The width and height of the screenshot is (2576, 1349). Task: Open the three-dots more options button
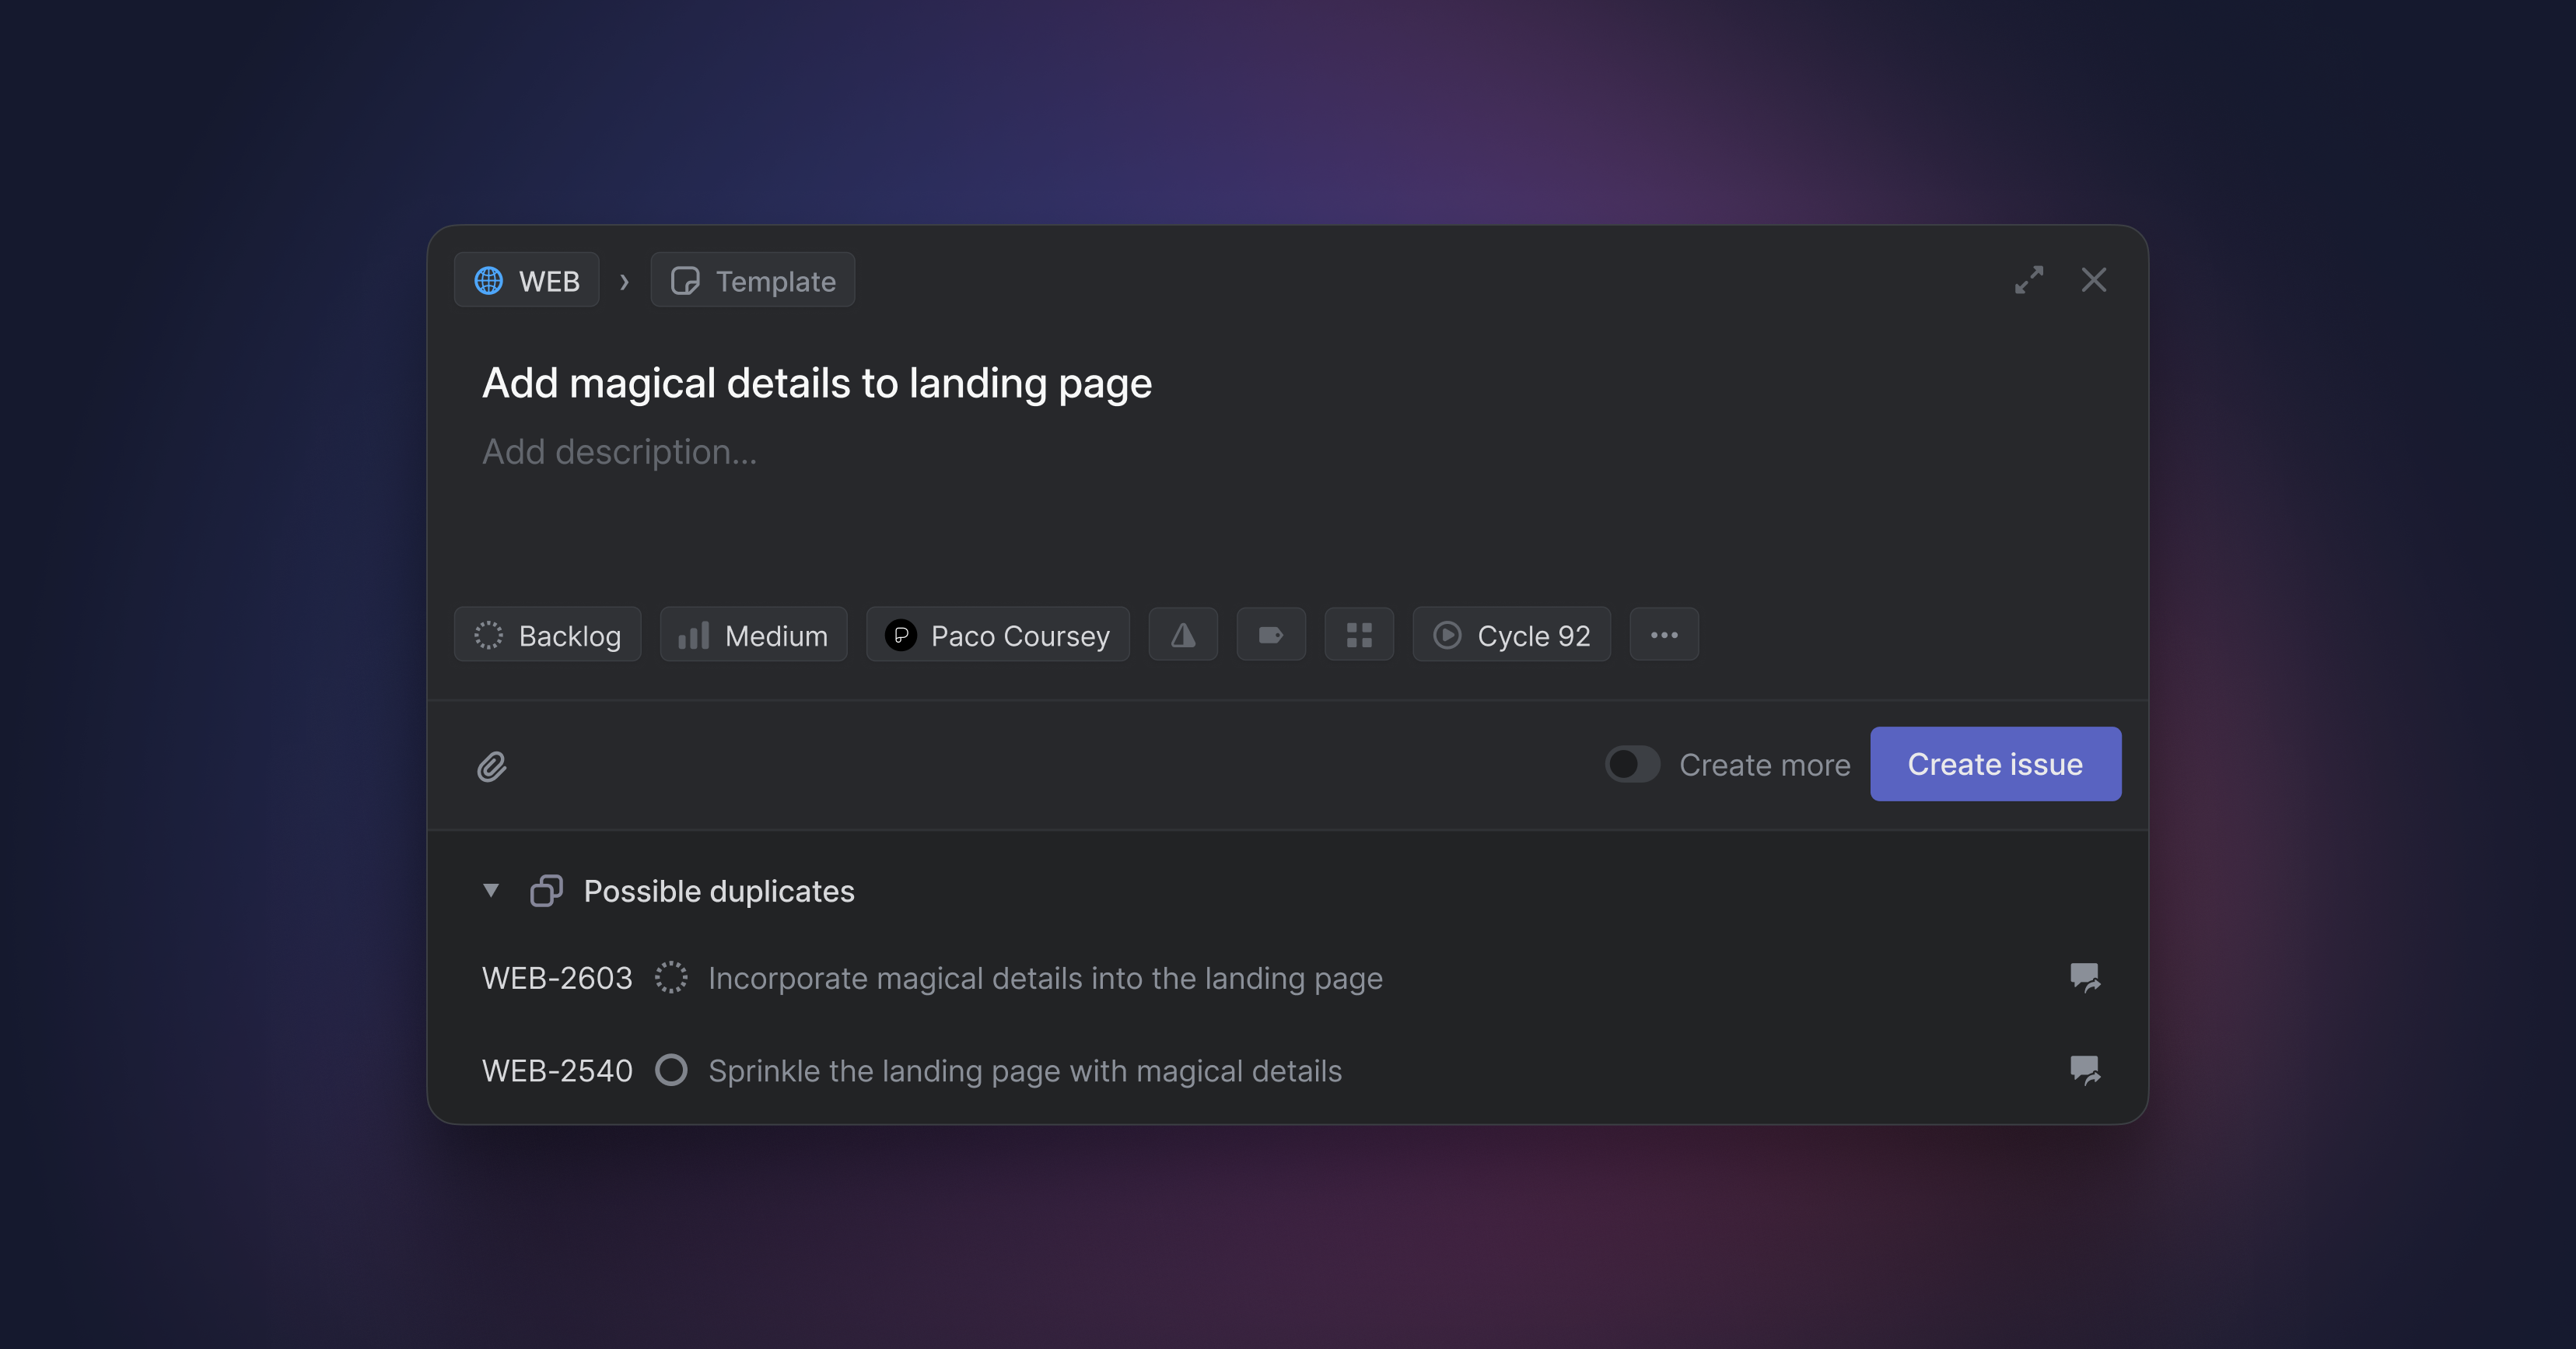coord(1663,635)
